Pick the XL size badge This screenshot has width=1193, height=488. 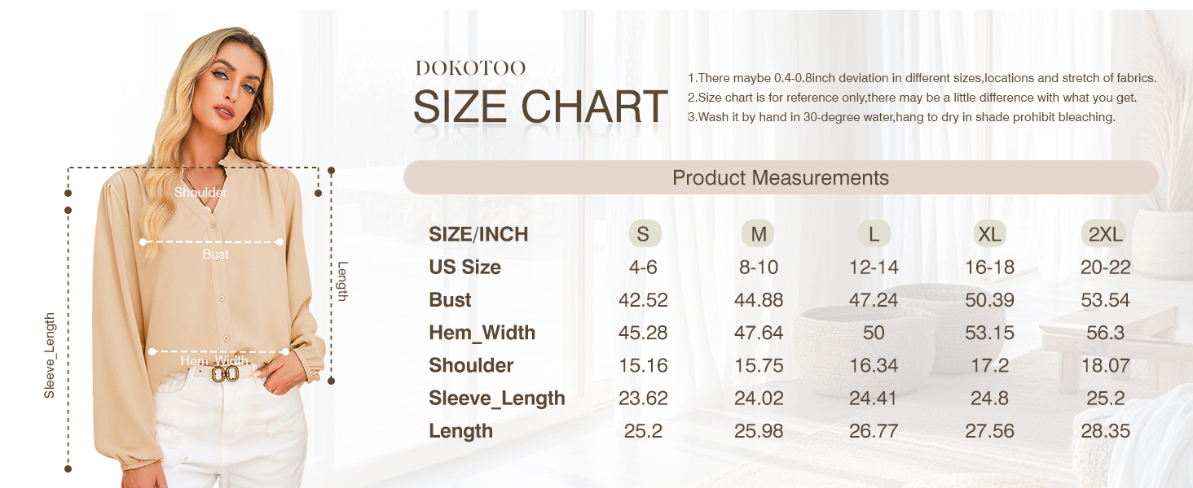[989, 234]
